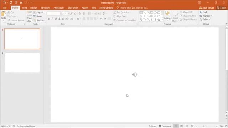The image size is (228, 128).
Task: Select the Isosceles Triangle shape
Action: point(141,16)
